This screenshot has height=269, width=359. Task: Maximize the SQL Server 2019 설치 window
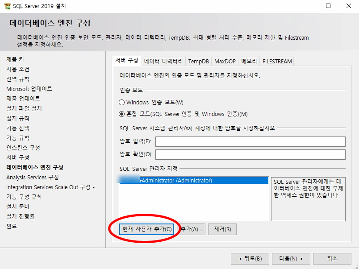pos(328,6)
